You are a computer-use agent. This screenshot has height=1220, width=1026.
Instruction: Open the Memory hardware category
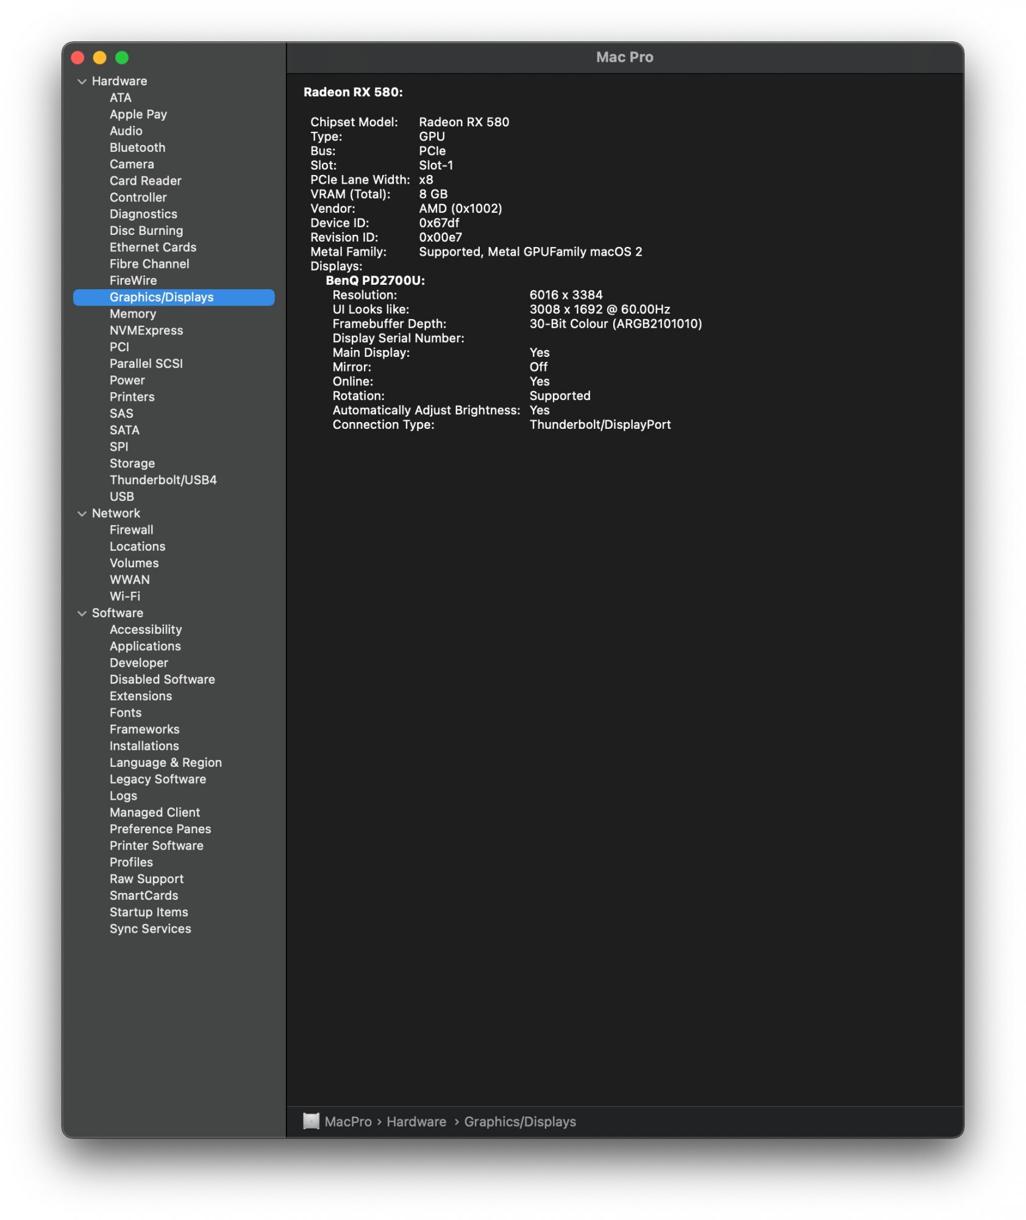(133, 314)
